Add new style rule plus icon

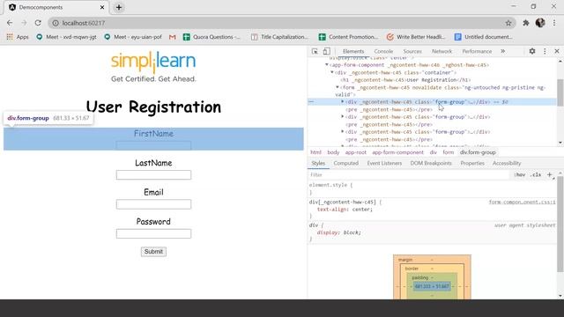(x=549, y=174)
